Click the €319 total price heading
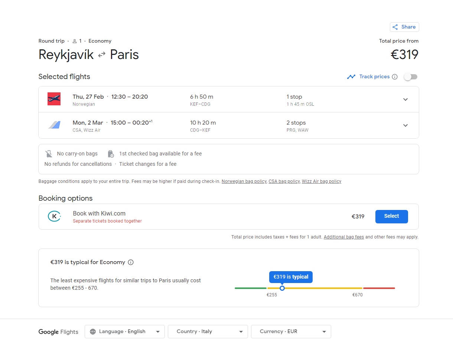Image resolution: width=453 pixels, height=342 pixels. tap(405, 55)
